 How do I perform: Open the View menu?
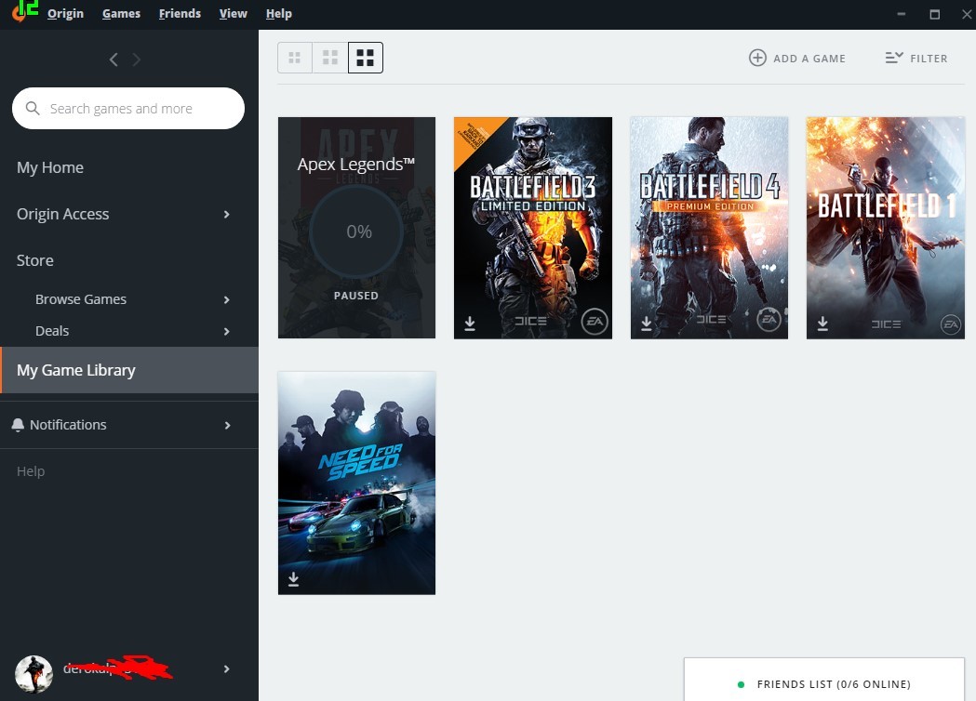point(233,14)
